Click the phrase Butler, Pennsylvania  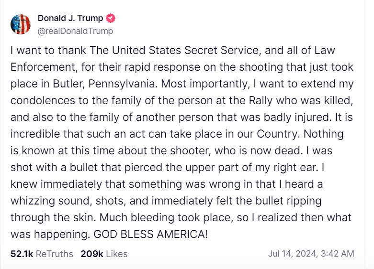[104, 84]
